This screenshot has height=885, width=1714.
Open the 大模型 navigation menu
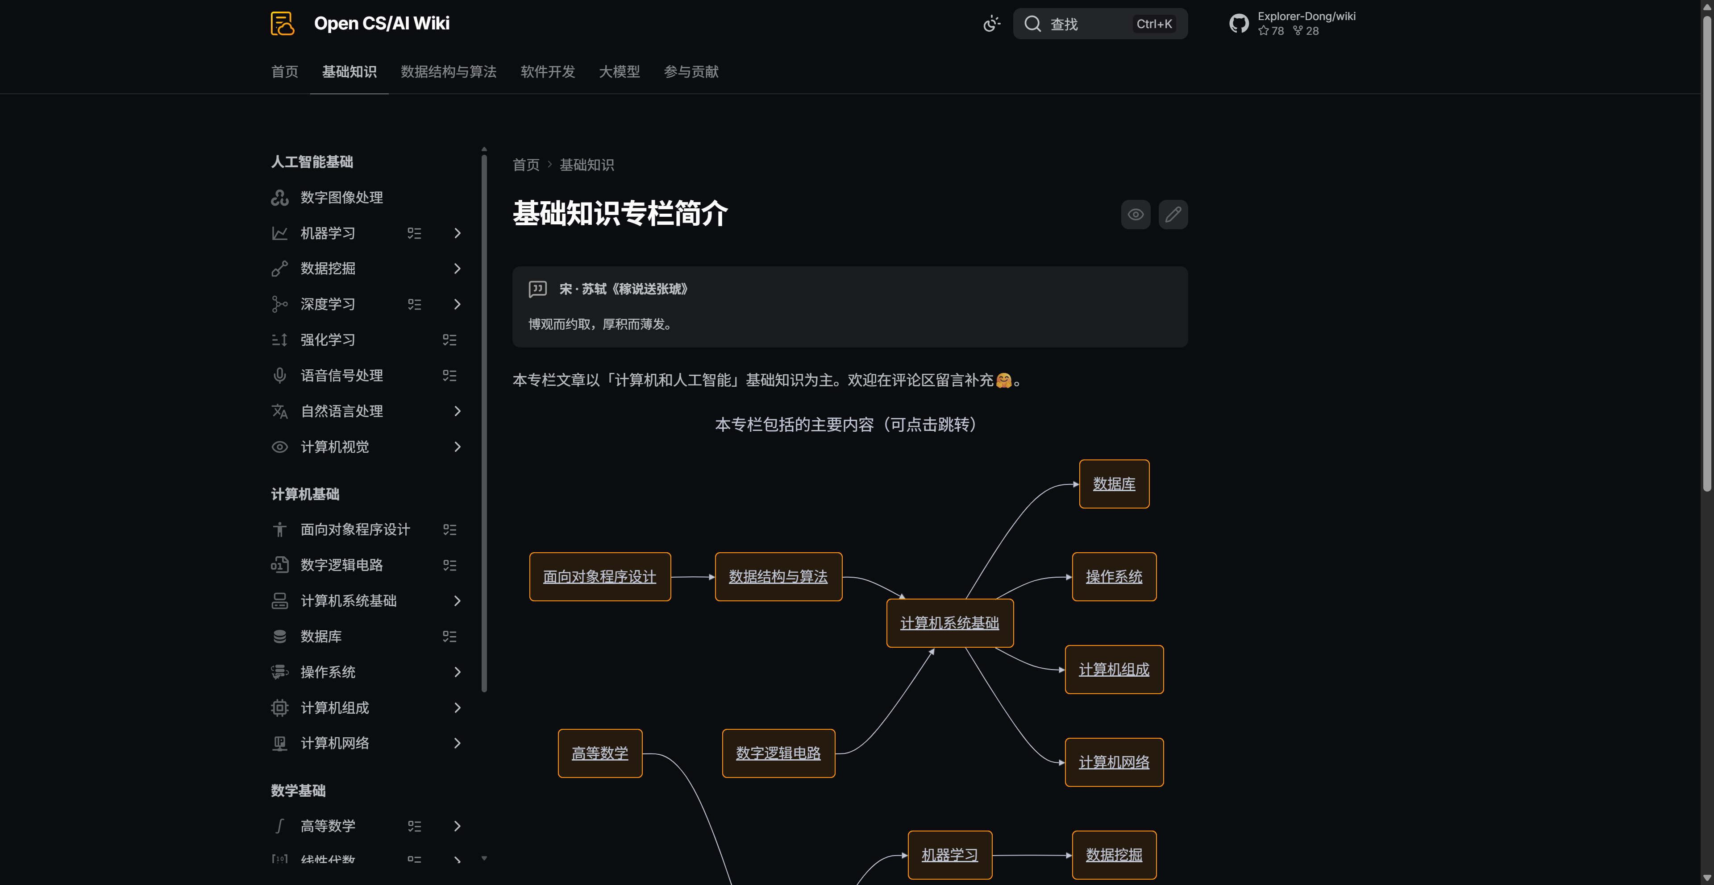[619, 72]
